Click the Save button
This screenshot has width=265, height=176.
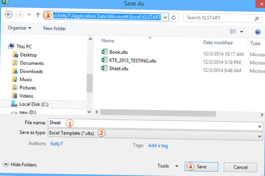tap(201, 166)
